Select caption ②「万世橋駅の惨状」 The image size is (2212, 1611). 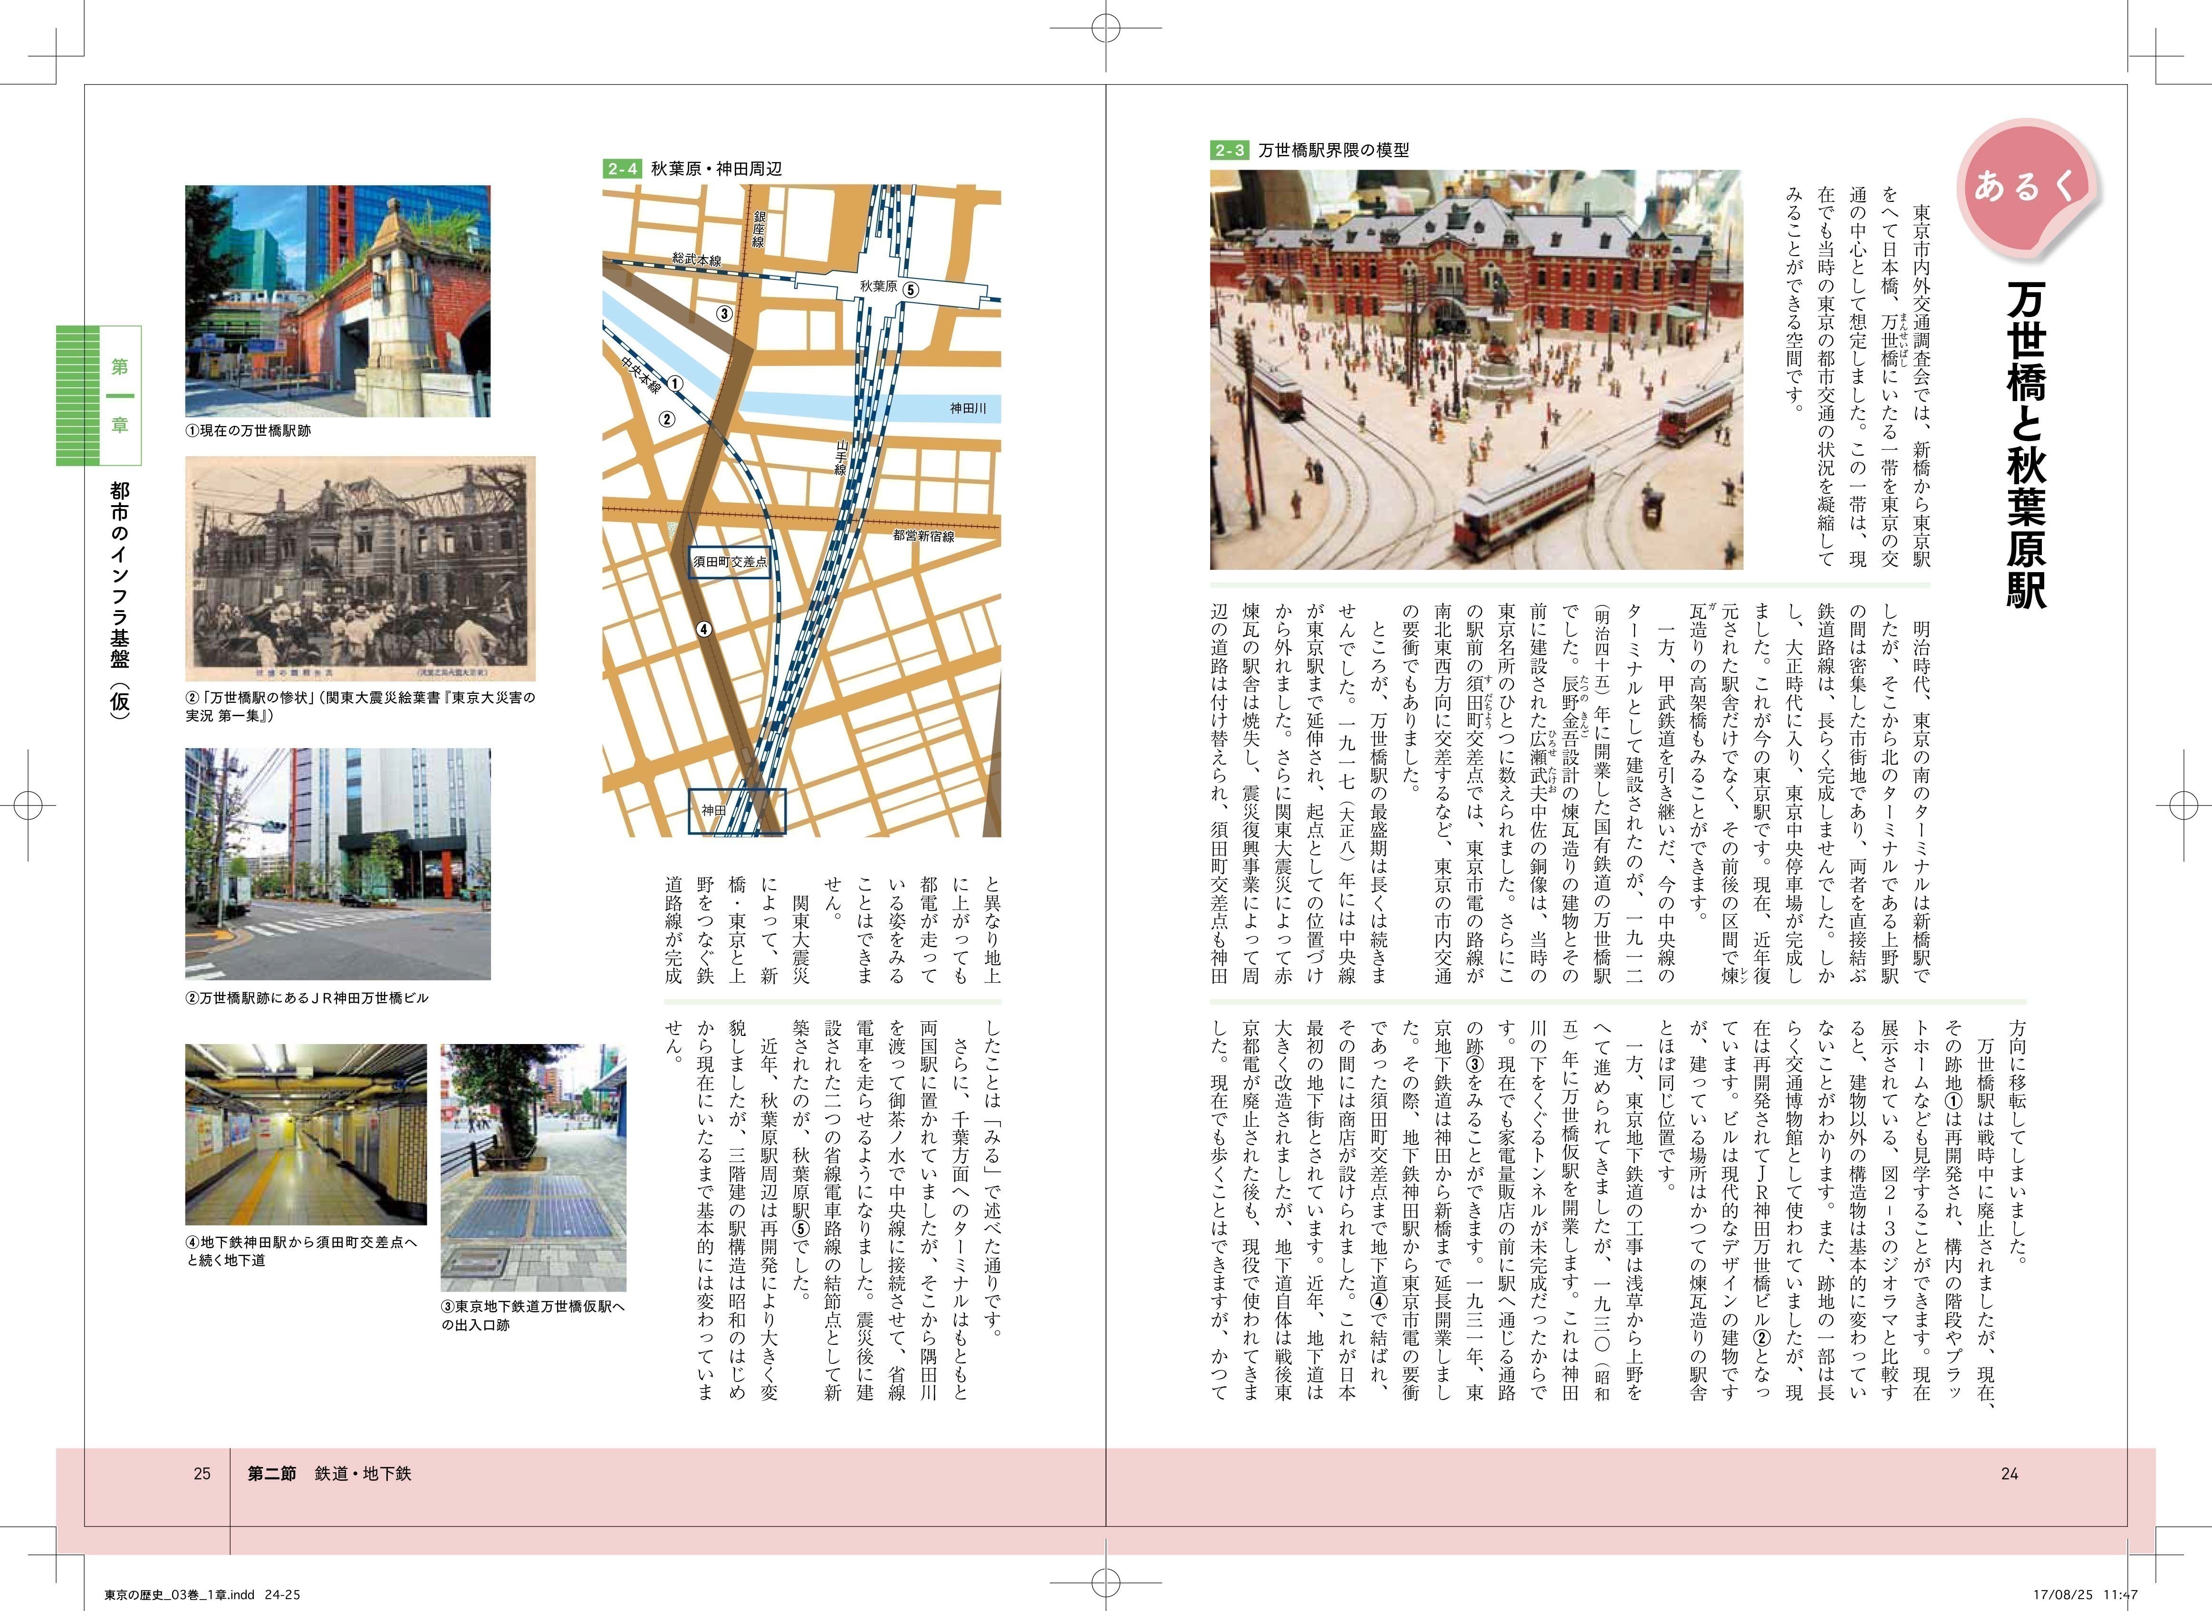point(360,707)
